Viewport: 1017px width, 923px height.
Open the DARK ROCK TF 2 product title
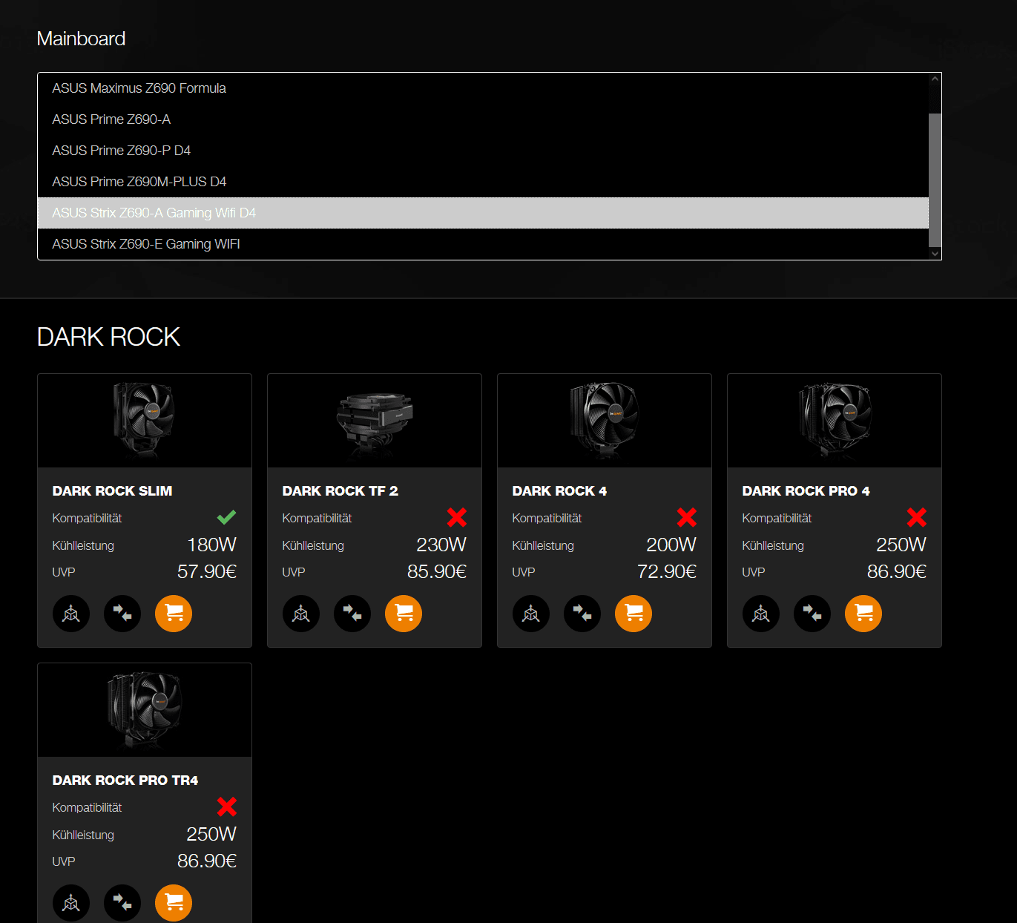[x=340, y=491]
